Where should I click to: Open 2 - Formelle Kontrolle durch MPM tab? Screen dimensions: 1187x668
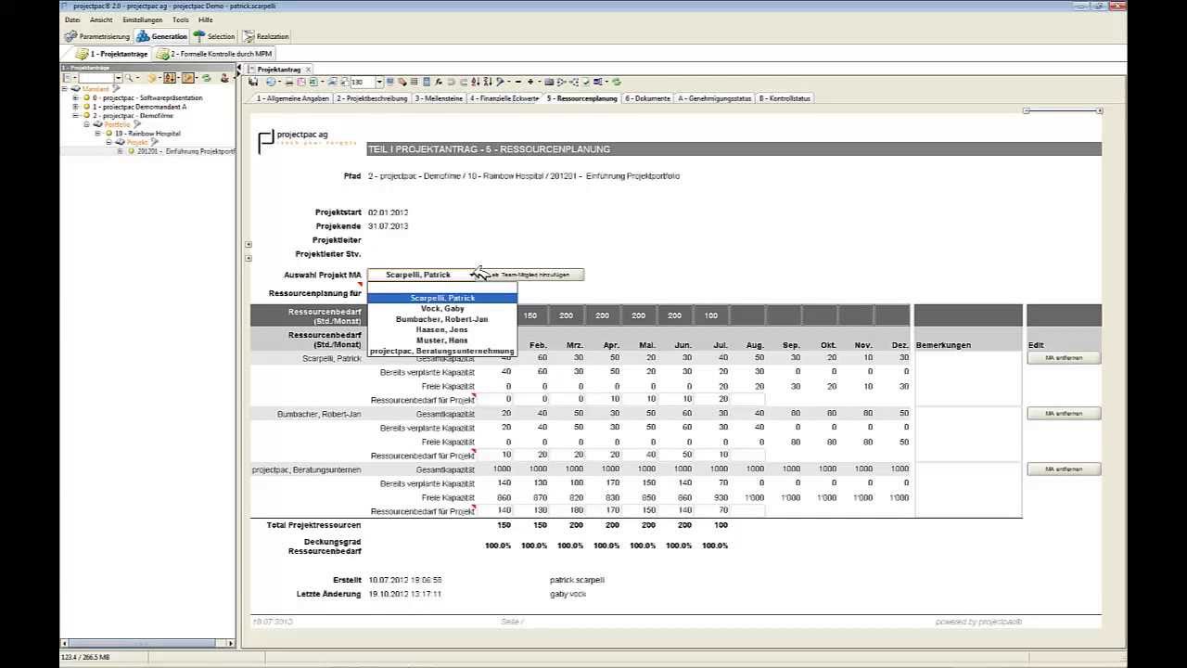point(214,54)
